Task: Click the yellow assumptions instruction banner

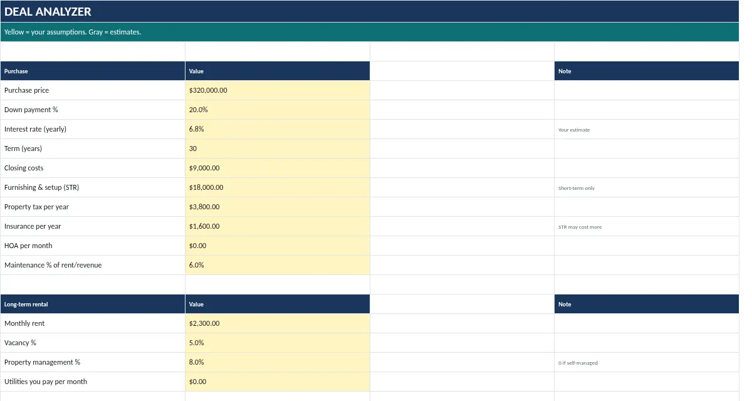Action: pyautogui.click(x=370, y=32)
